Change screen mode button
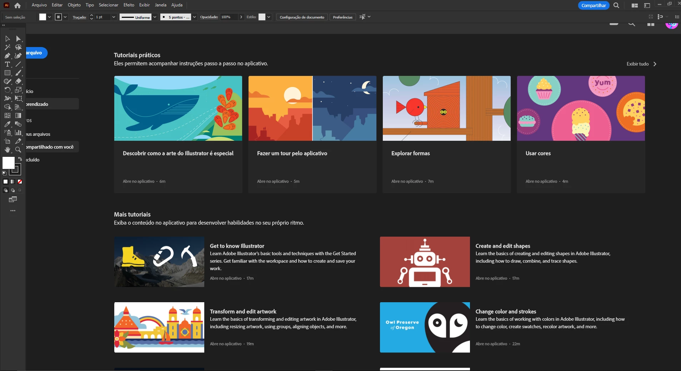The image size is (681, 371). pyautogui.click(x=13, y=200)
